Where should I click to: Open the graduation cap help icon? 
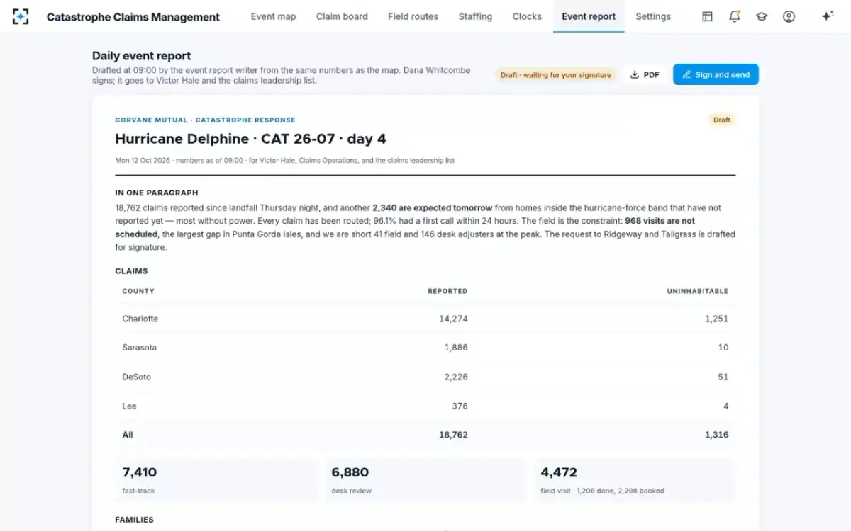click(x=762, y=16)
